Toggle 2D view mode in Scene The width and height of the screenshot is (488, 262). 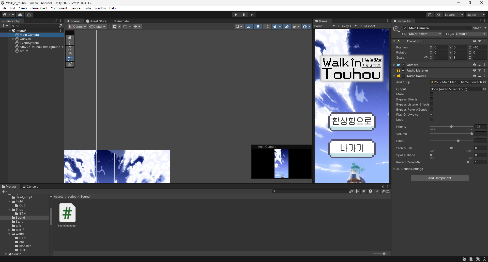coord(249,27)
